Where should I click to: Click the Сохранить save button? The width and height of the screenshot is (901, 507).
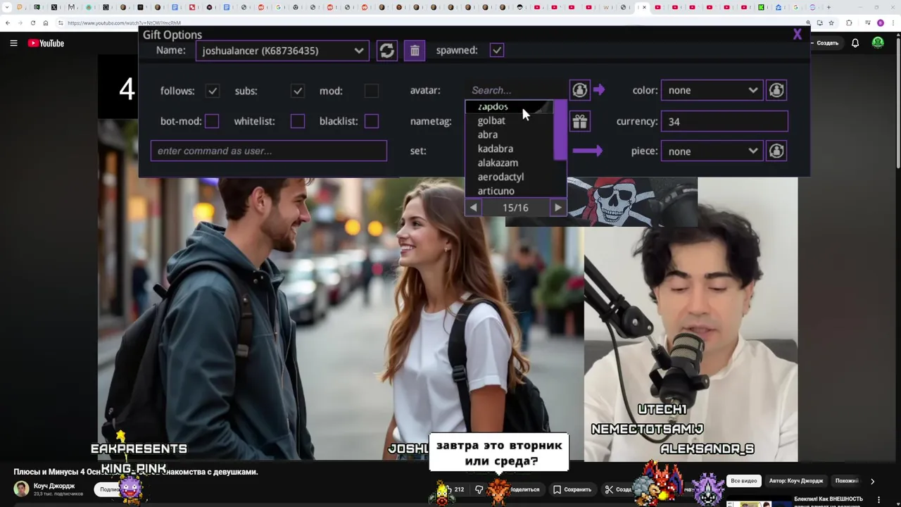click(572, 489)
